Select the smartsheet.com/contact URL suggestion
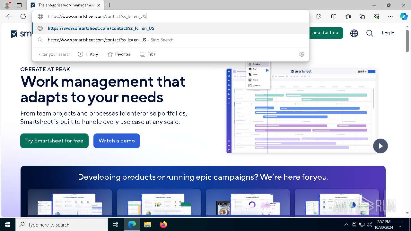Viewport: 411px width, 231px height. 171,28
